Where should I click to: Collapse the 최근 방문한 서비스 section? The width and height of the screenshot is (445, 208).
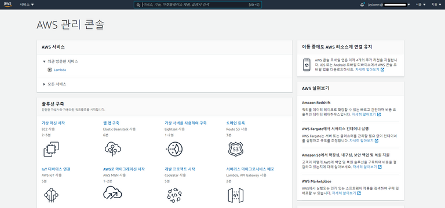60,61
